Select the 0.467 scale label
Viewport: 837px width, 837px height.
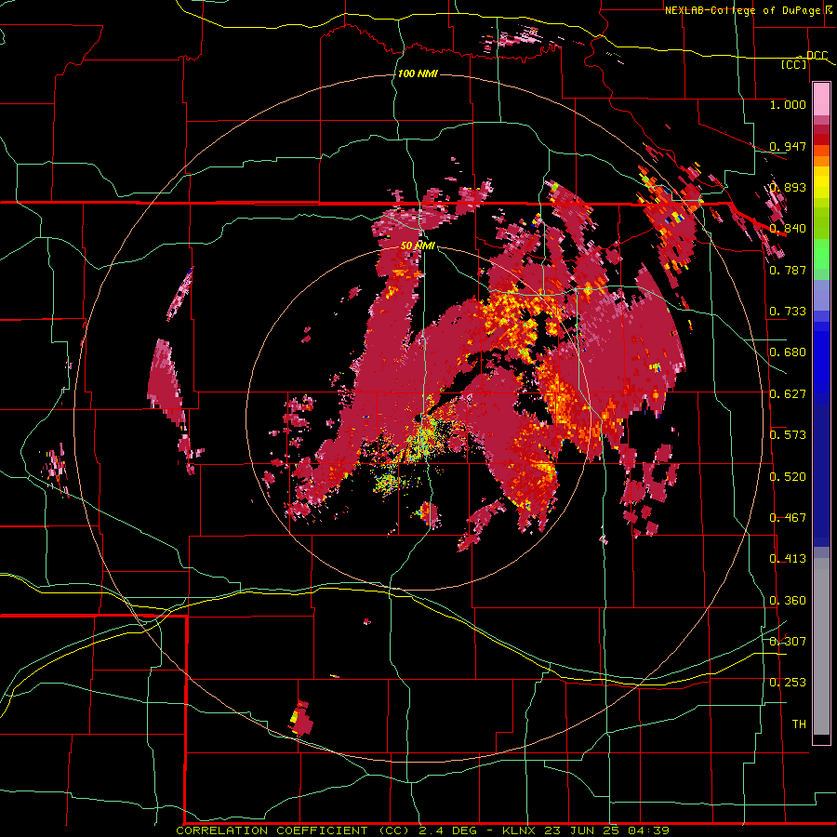pyautogui.click(x=788, y=518)
